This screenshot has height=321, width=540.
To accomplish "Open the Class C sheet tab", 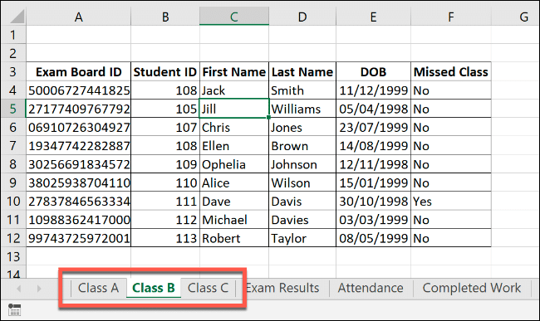I will (208, 288).
